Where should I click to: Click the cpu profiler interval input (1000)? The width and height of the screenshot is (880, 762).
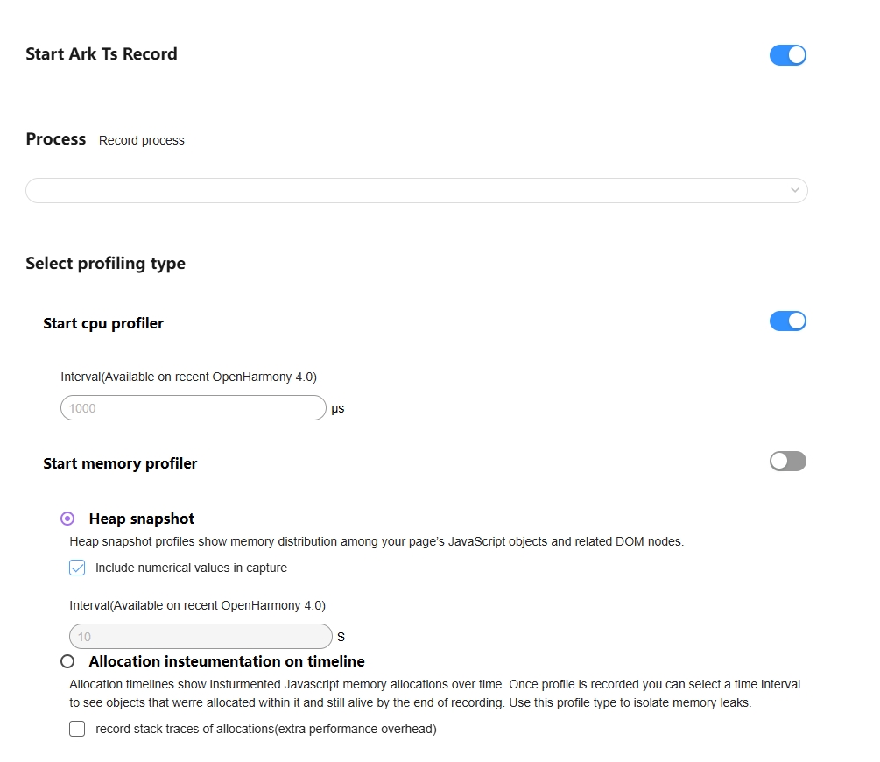193,408
